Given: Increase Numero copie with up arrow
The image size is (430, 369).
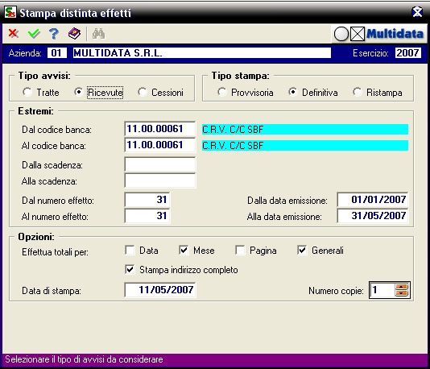Looking at the screenshot, I should click(402, 287).
